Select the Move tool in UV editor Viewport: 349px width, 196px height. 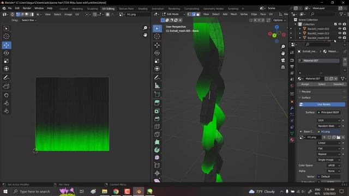(x=6, y=45)
